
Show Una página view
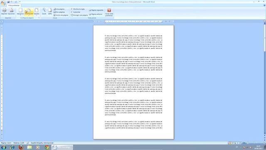point(59,9)
